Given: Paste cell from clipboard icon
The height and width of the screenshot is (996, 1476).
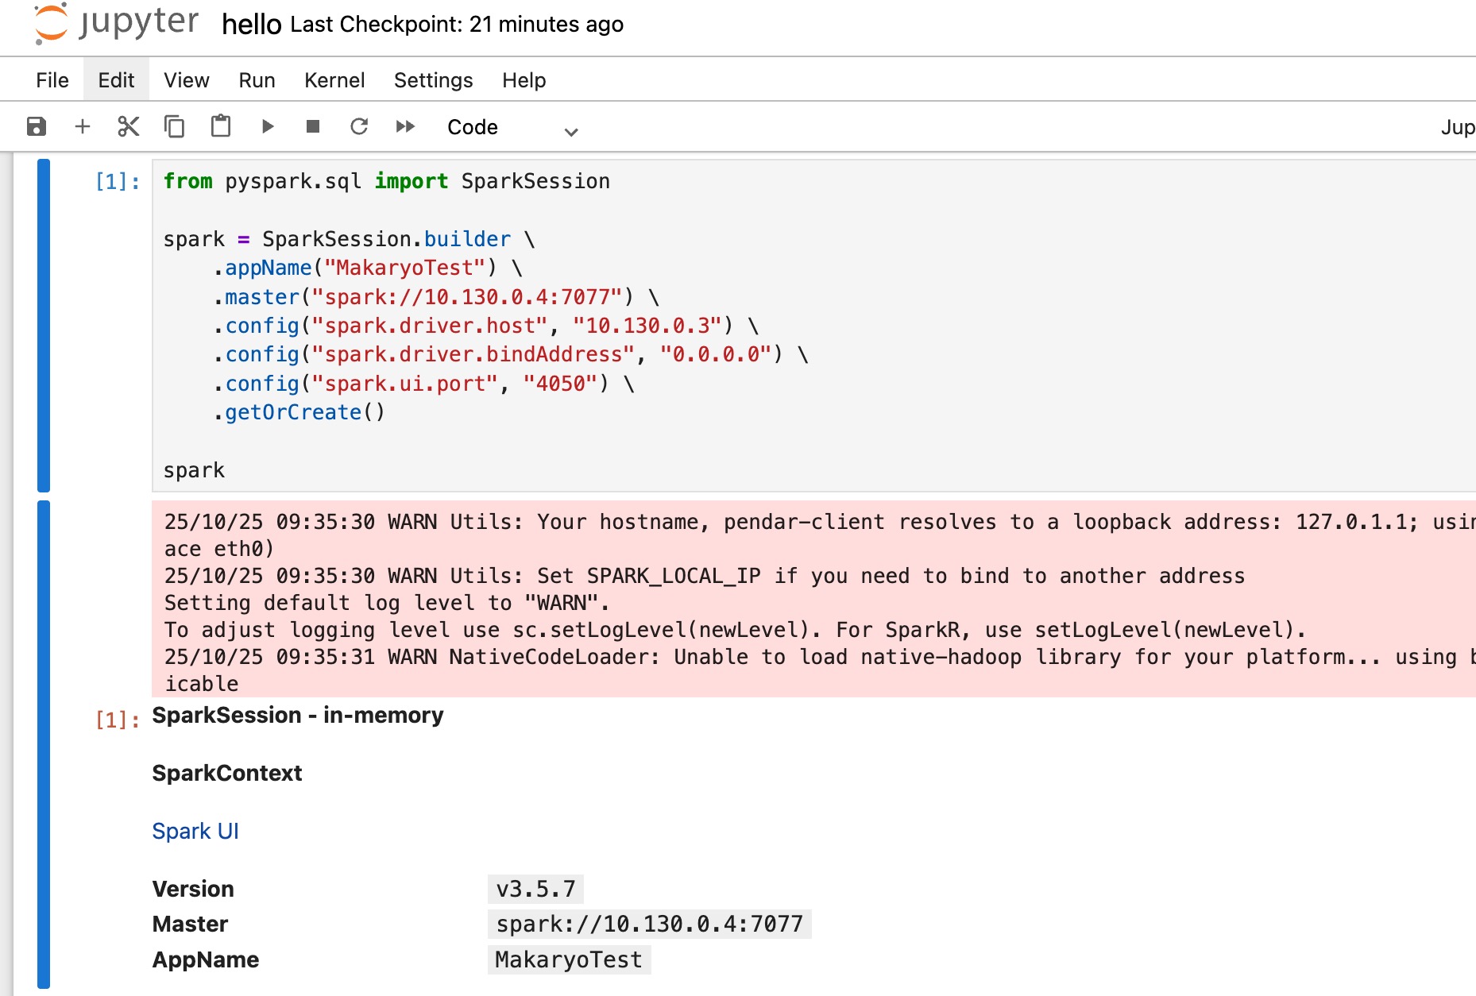Looking at the screenshot, I should pyautogui.click(x=220, y=127).
